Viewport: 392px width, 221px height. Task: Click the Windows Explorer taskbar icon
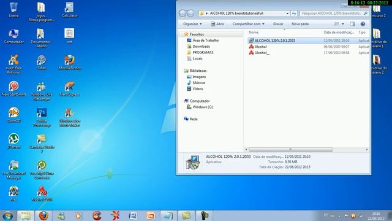[26, 215]
